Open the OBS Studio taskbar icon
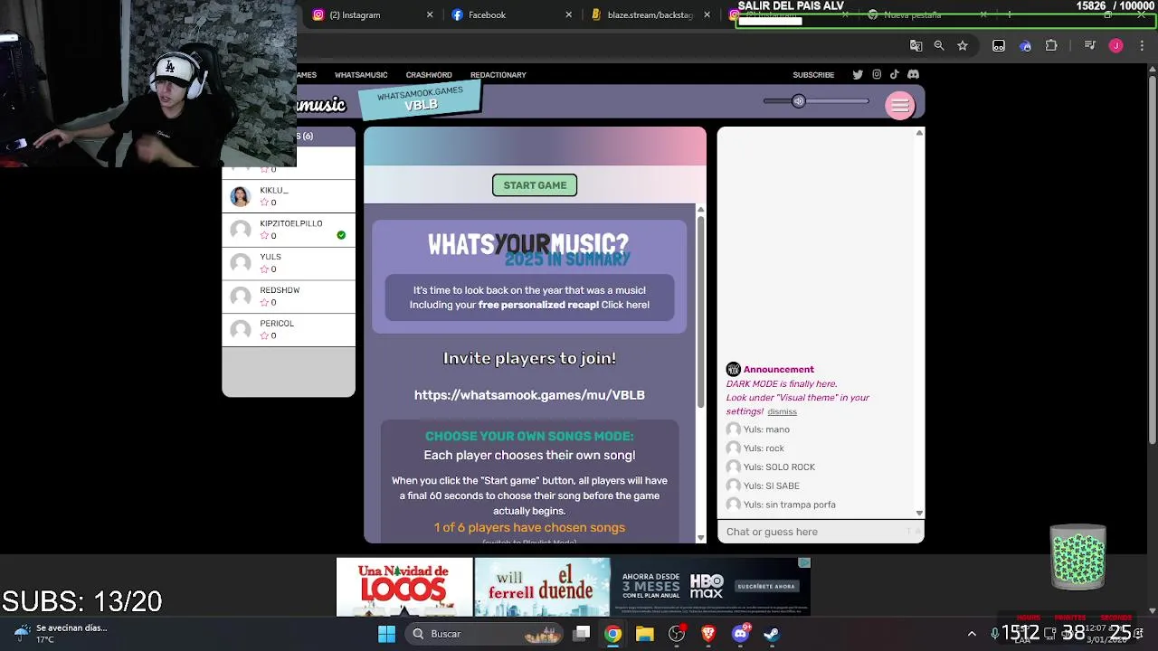The image size is (1158, 651). pyautogui.click(x=677, y=634)
